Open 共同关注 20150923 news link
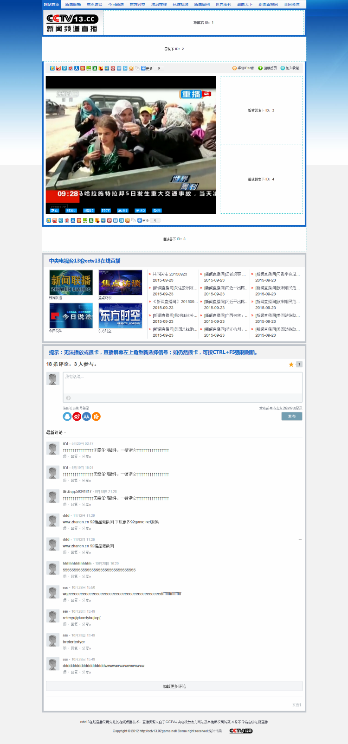The width and height of the screenshot is (348, 744). pyautogui.click(x=170, y=274)
